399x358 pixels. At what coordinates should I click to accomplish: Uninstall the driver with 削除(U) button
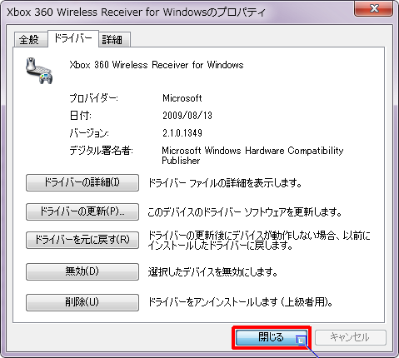pyautogui.click(x=82, y=302)
